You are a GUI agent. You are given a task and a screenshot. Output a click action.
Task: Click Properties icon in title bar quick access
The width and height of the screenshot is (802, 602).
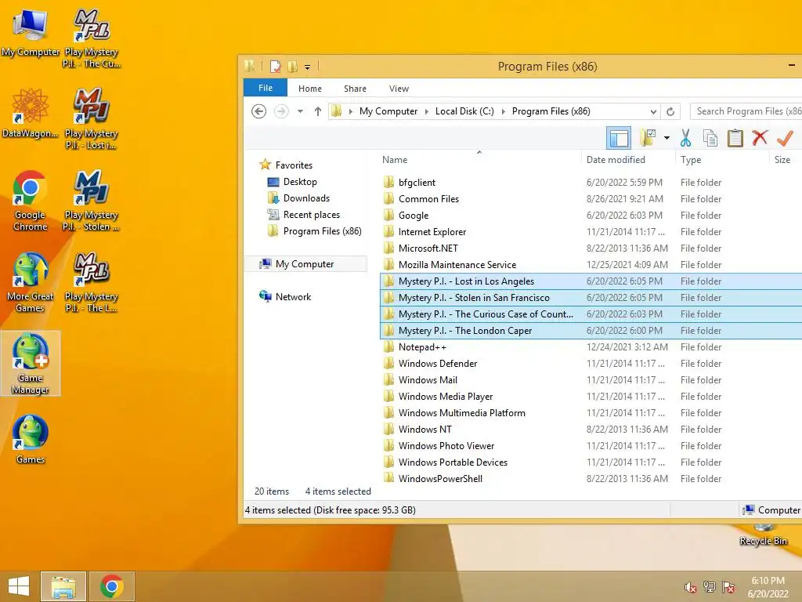(276, 67)
